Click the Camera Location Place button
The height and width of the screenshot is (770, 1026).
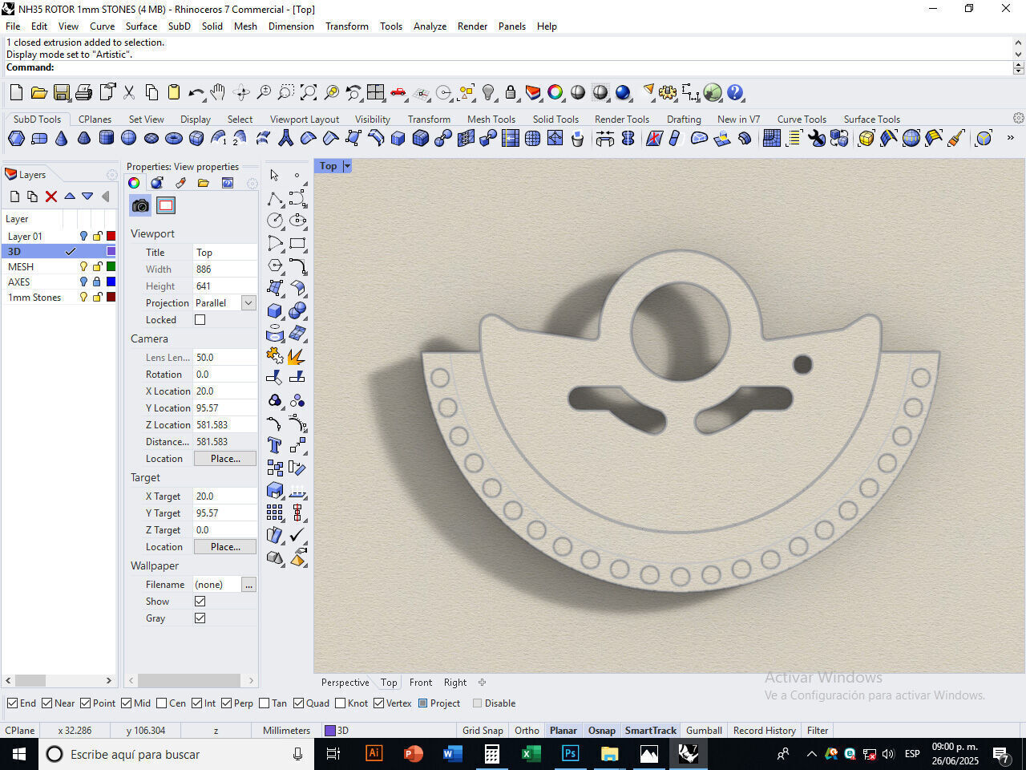(x=225, y=459)
